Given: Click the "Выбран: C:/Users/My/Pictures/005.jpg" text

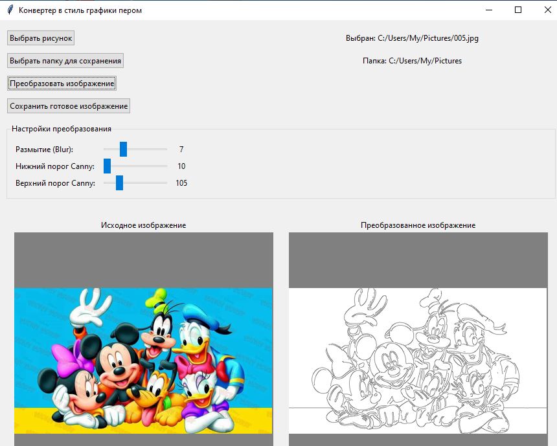Looking at the screenshot, I should tap(412, 38).
